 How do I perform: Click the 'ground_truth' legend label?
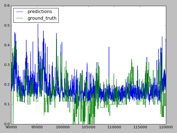pyautogui.click(x=42, y=18)
